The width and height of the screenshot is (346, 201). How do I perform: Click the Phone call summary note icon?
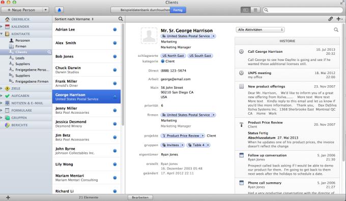click(241, 183)
